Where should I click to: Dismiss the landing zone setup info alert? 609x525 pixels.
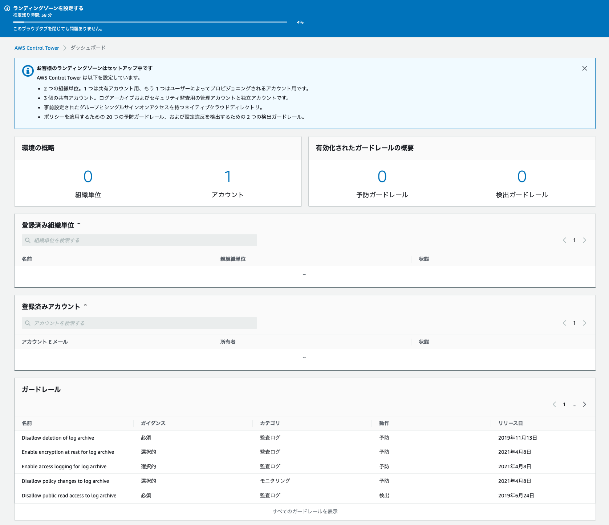(584, 68)
